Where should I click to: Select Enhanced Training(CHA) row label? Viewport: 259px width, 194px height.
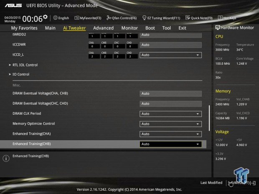pos(32,134)
